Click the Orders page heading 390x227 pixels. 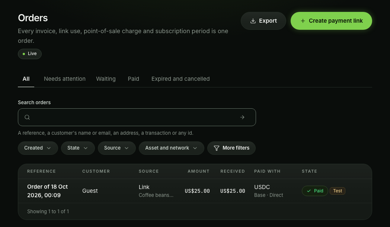pyautogui.click(x=33, y=18)
